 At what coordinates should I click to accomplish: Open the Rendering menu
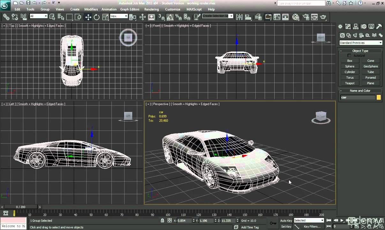151,9
